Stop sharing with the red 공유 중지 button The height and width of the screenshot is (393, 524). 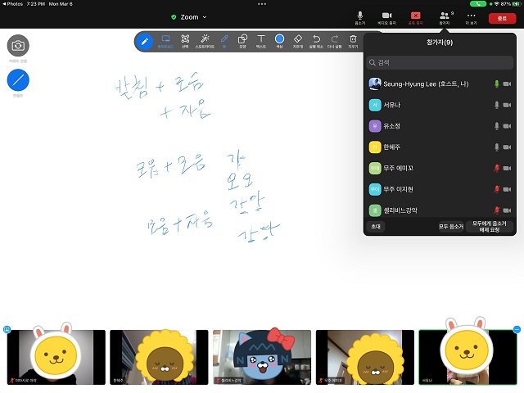[x=415, y=18]
